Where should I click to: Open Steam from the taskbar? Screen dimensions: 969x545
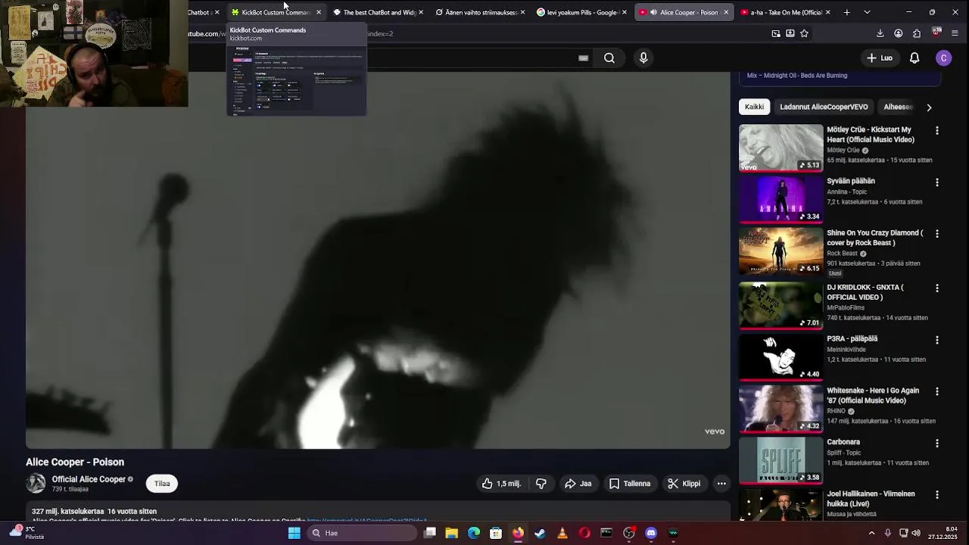click(x=540, y=533)
